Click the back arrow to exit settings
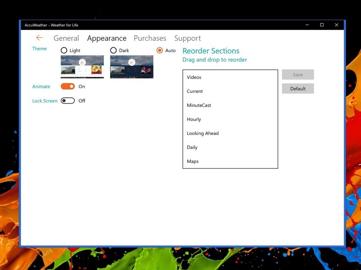 tap(39, 38)
